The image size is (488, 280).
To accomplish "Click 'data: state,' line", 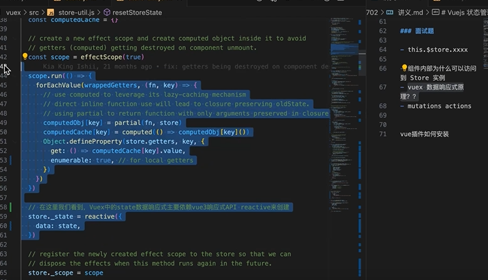I will 58,226.
